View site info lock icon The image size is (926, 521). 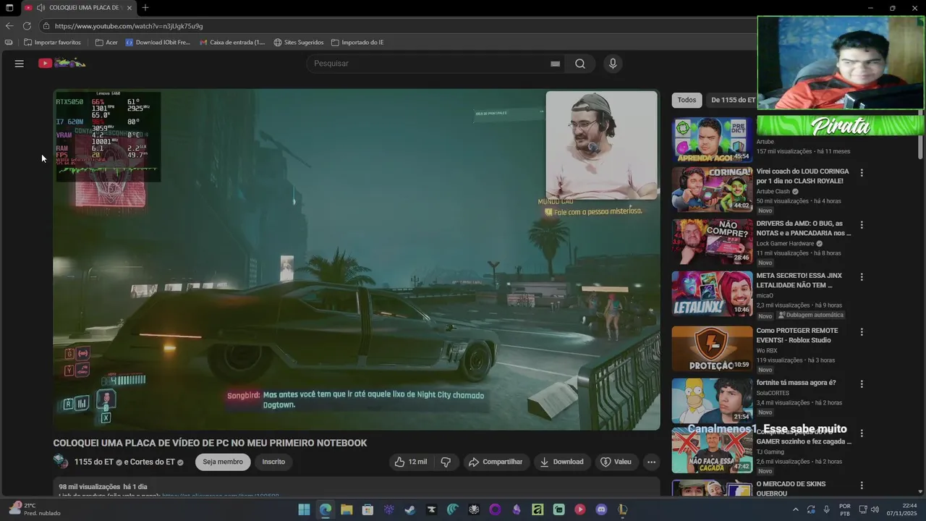46,26
